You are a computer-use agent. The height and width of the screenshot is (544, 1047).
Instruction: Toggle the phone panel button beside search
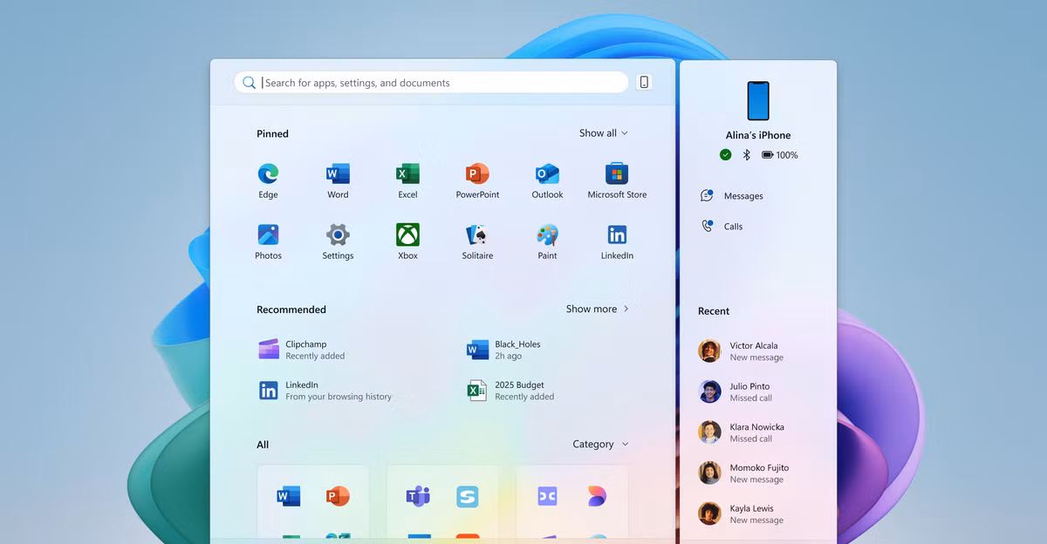pyautogui.click(x=644, y=82)
